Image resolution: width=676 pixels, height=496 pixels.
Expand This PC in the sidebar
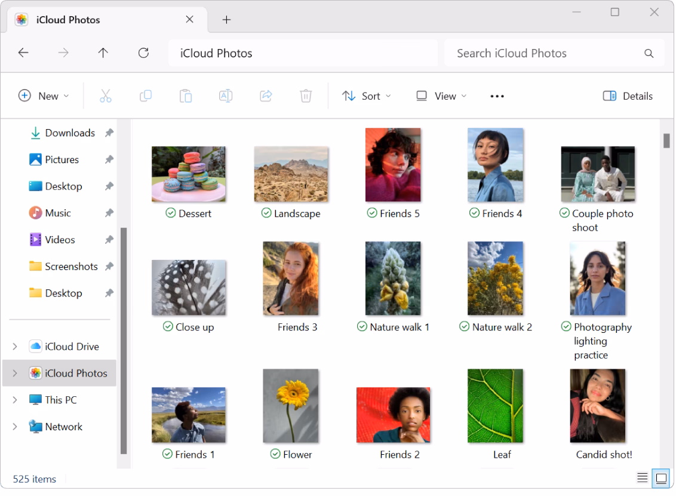15,399
